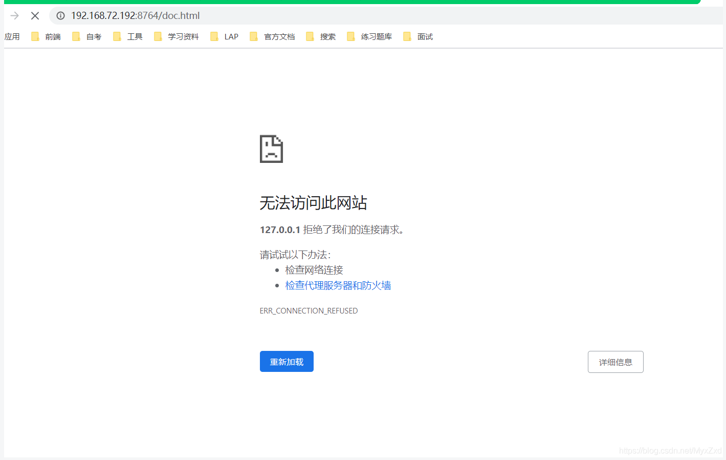Expand the LAP bookmark folder
Viewport: 726px width, 460px height.
225,37
